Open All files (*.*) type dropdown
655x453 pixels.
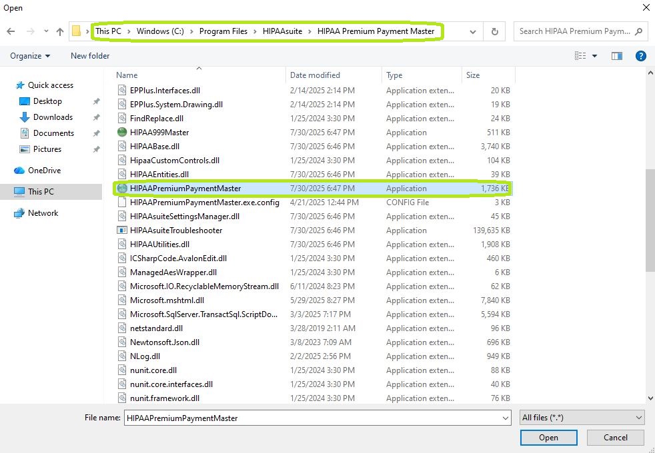582,418
